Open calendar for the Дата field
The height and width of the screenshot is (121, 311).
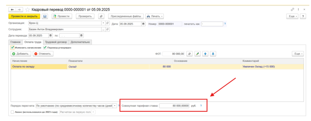143,24
